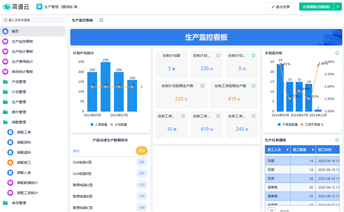Click the fullscreen expand icon beside the dashboard tab

click(x=101, y=20)
